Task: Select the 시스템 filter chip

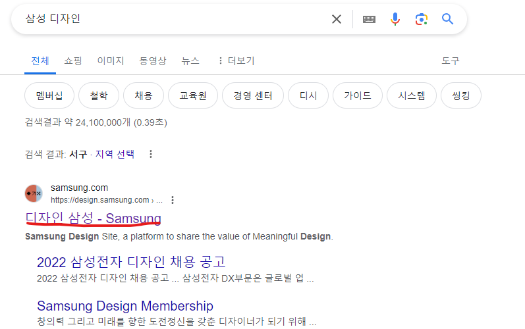Action: [412, 95]
